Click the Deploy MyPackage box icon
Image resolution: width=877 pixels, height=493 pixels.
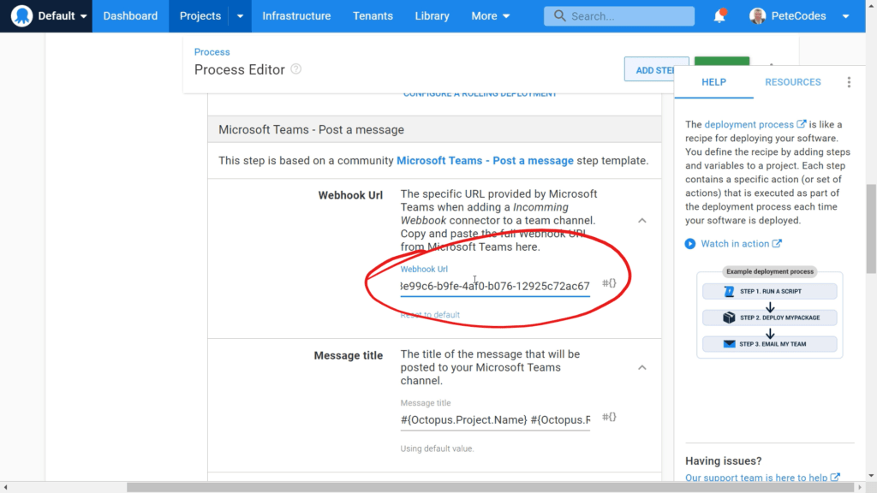click(x=729, y=318)
